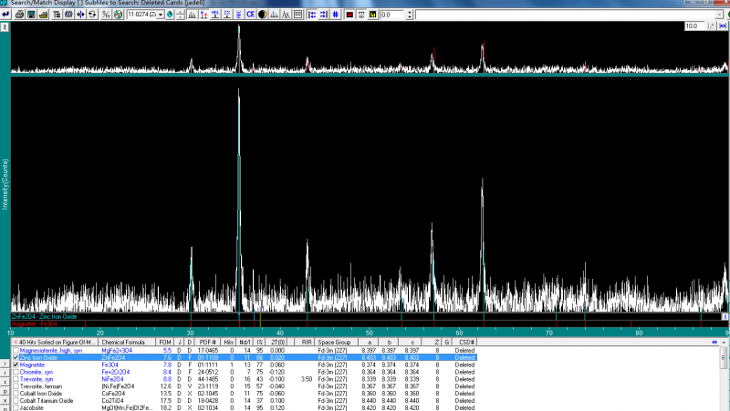Open the 11-0274 PDF card dropdown
This screenshot has height=411, width=730.
[x=160, y=15]
